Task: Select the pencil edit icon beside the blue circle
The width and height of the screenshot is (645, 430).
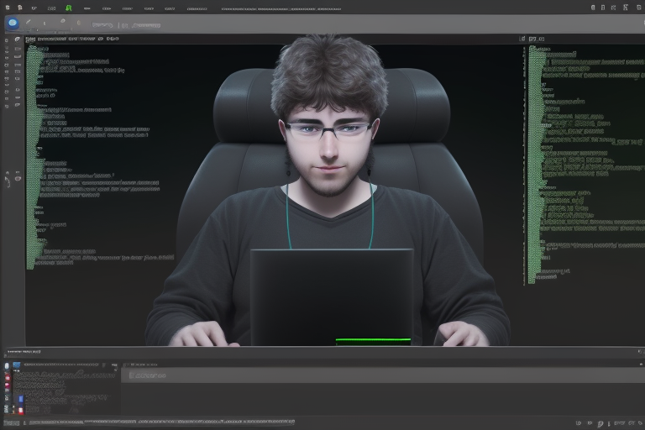Action: (x=29, y=23)
